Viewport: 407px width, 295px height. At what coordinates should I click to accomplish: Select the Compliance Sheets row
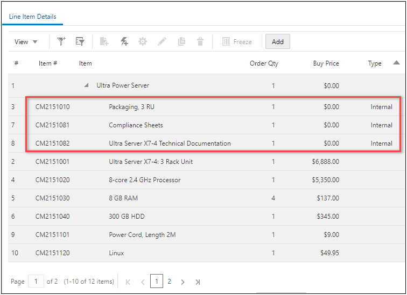pos(136,125)
